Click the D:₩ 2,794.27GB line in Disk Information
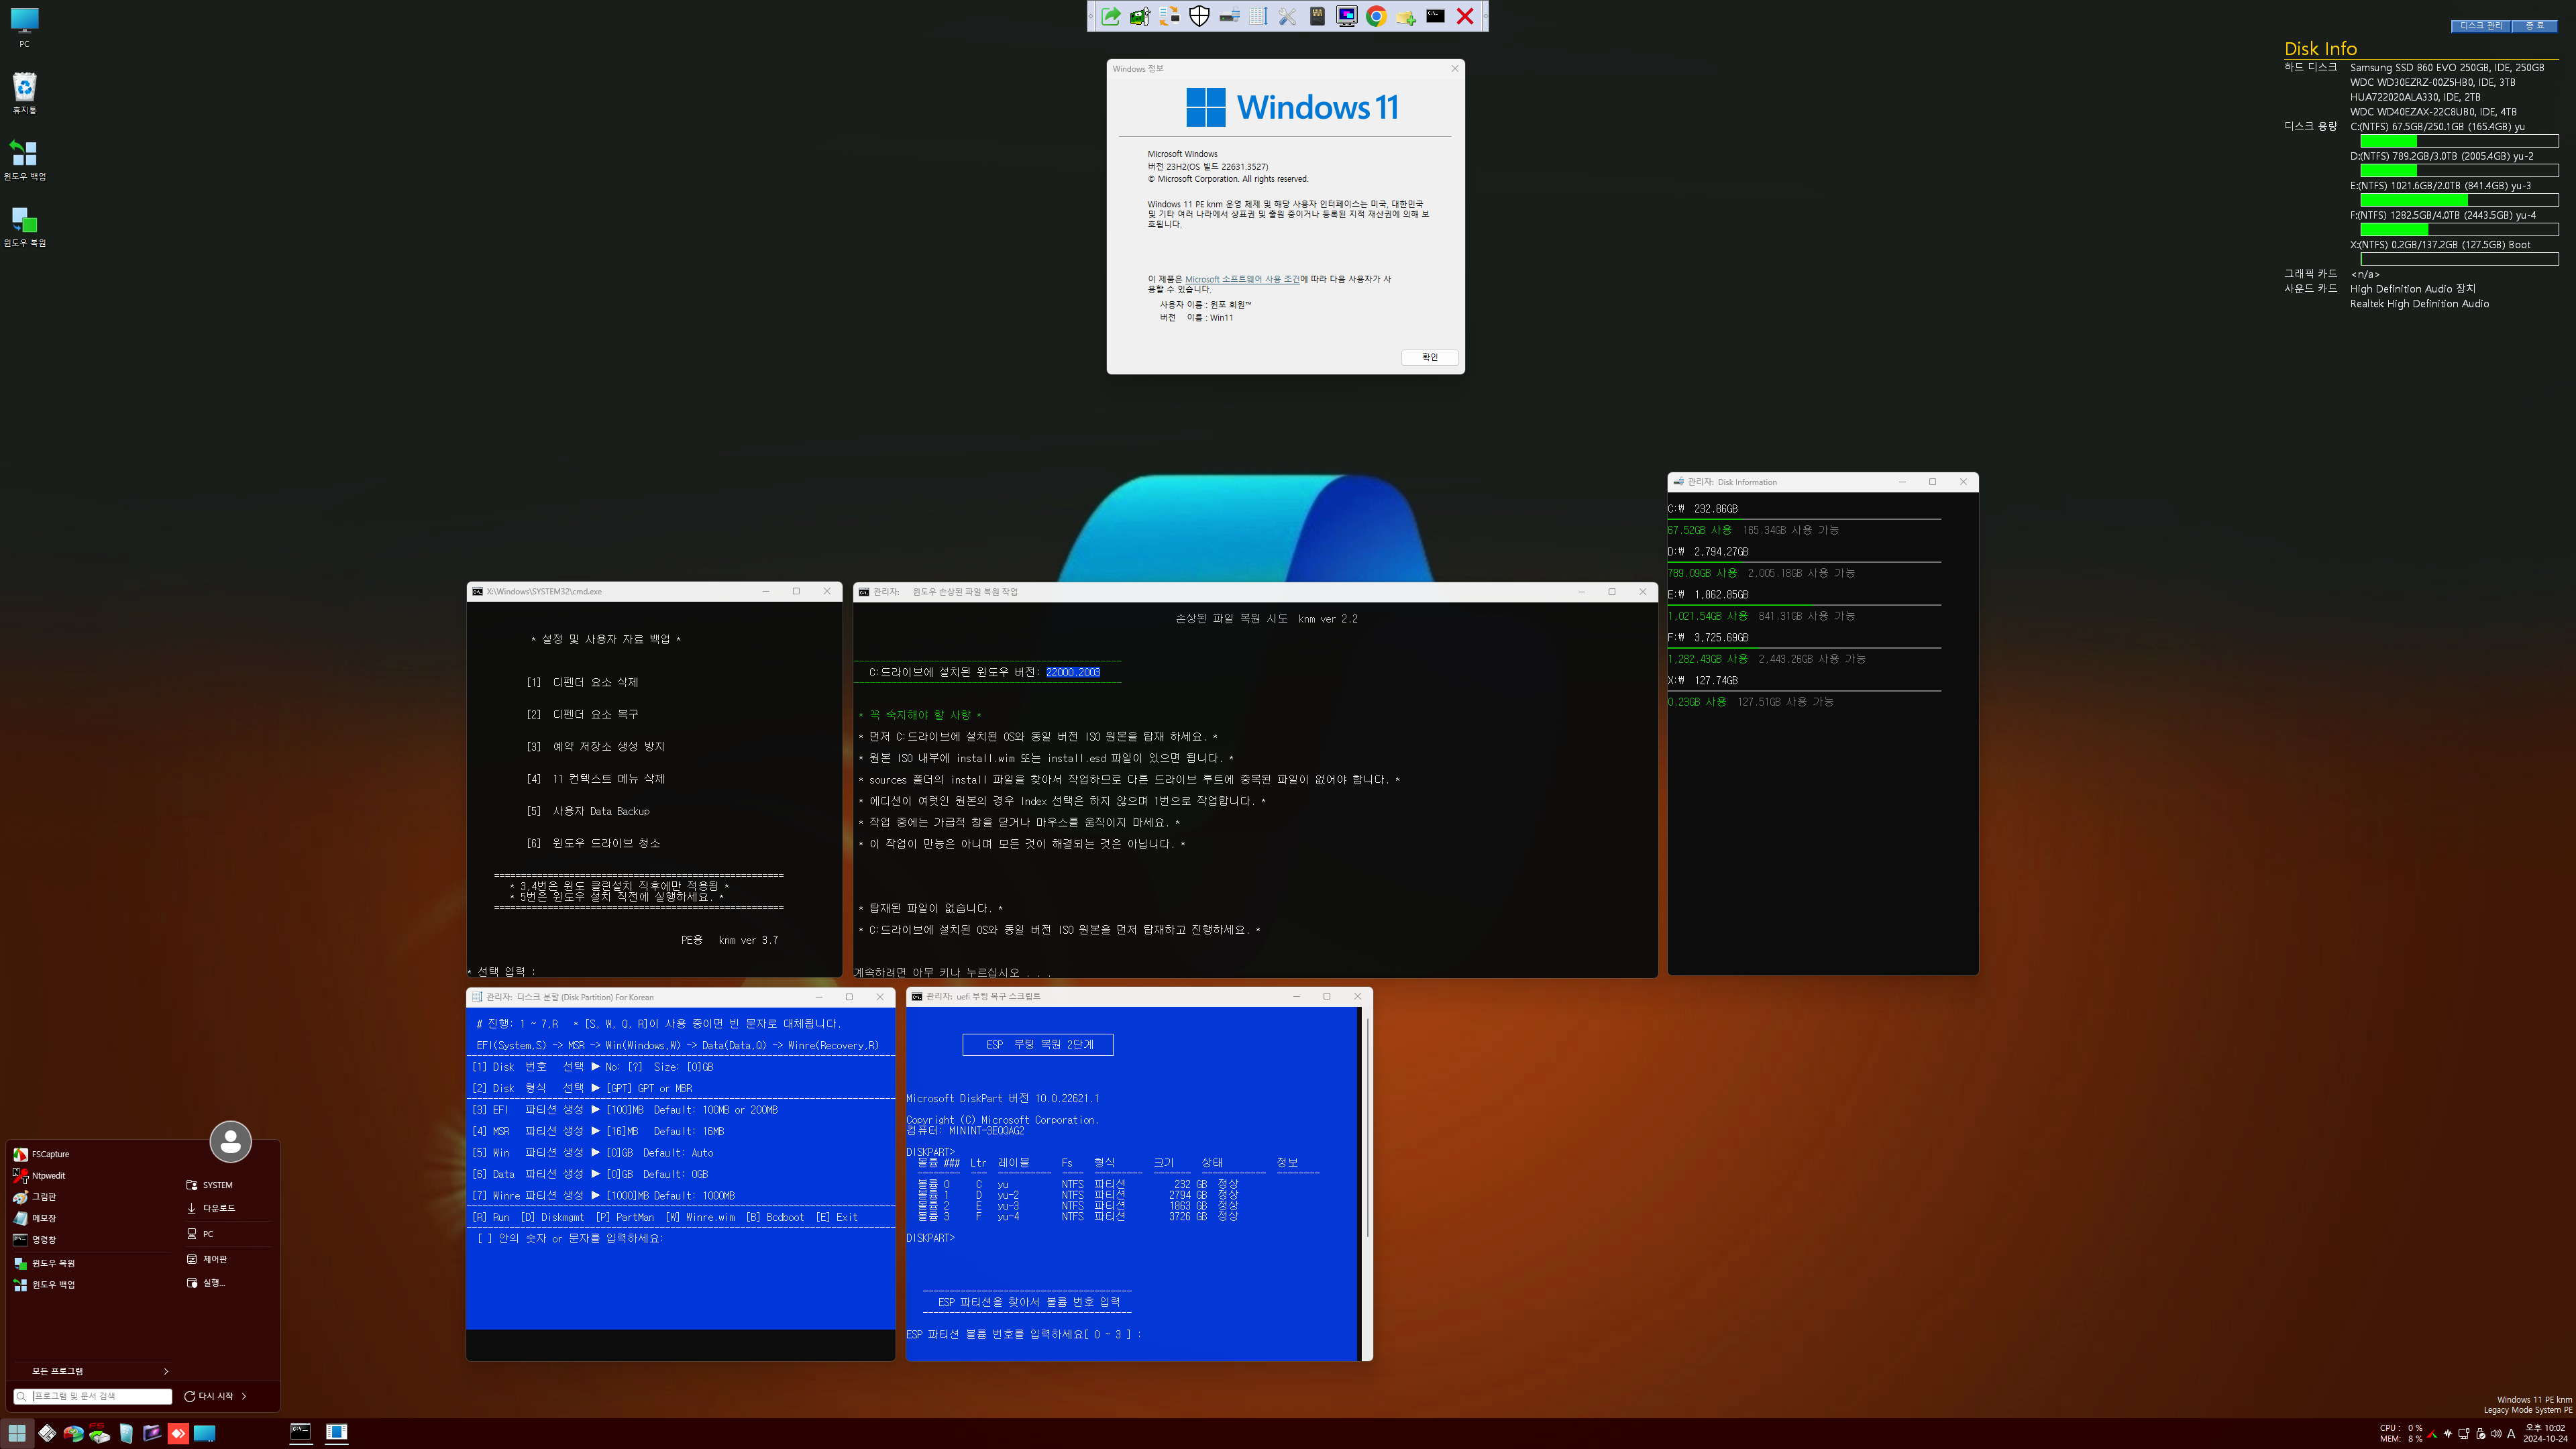 coord(1708,552)
